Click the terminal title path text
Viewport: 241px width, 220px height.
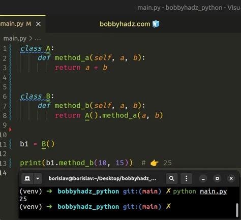(102, 178)
